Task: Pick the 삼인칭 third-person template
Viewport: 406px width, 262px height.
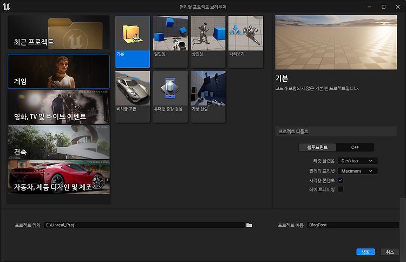Action: (208, 42)
